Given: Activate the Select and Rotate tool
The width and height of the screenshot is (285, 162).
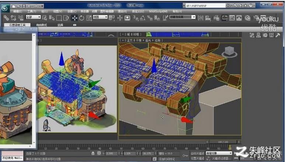Looking at the screenshot, I should point(81,18).
